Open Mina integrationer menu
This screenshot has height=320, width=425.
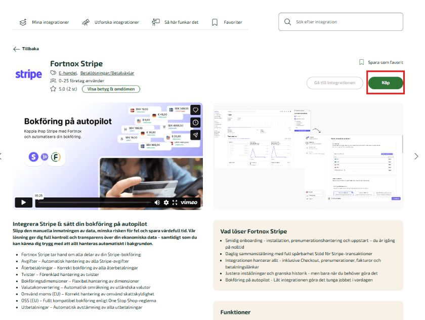[x=44, y=22]
